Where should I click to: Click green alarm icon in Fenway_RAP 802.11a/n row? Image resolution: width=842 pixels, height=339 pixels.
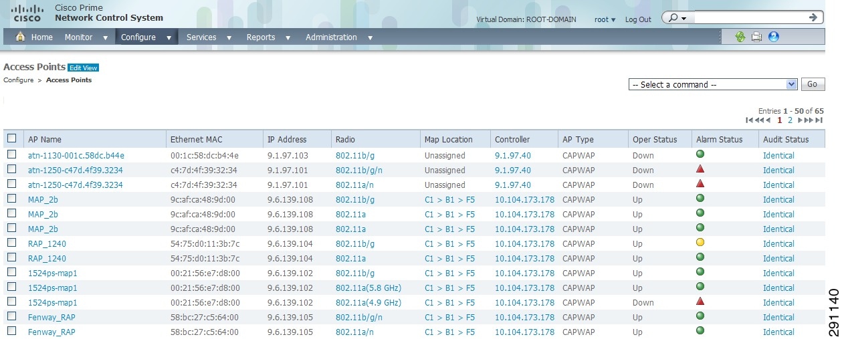pos(700,331)
